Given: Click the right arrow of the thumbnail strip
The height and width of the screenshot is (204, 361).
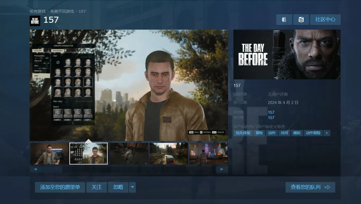Looking at the screenshot, I should point(222,169).
